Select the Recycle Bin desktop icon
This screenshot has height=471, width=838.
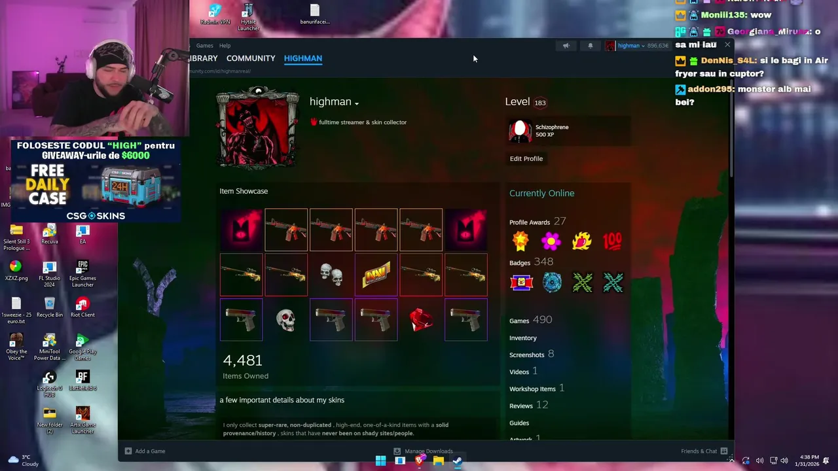point(49,307)
